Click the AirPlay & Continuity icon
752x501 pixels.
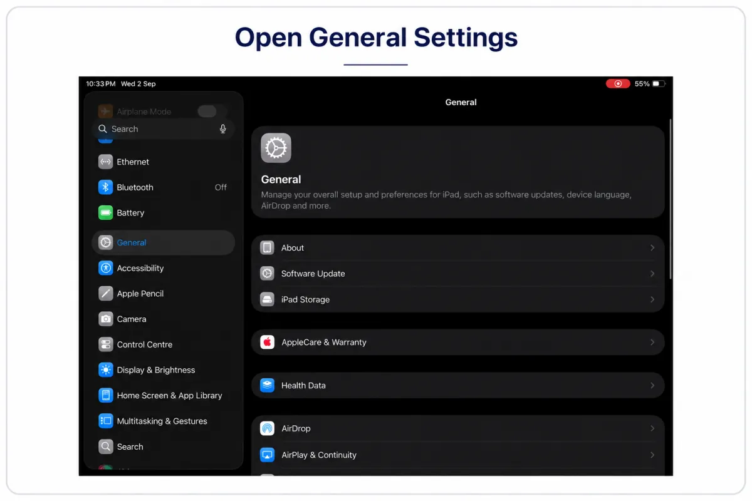[x=268, y=455]
